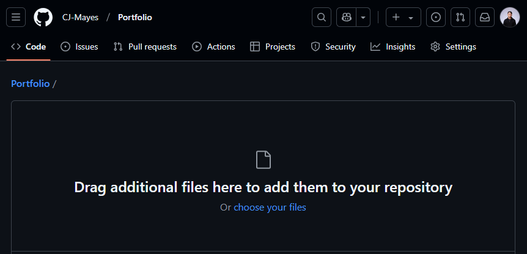The height and width of the screenshot is (254, 527).
Task: Click the "choose your files" link
Action: [x=270, y=207]
